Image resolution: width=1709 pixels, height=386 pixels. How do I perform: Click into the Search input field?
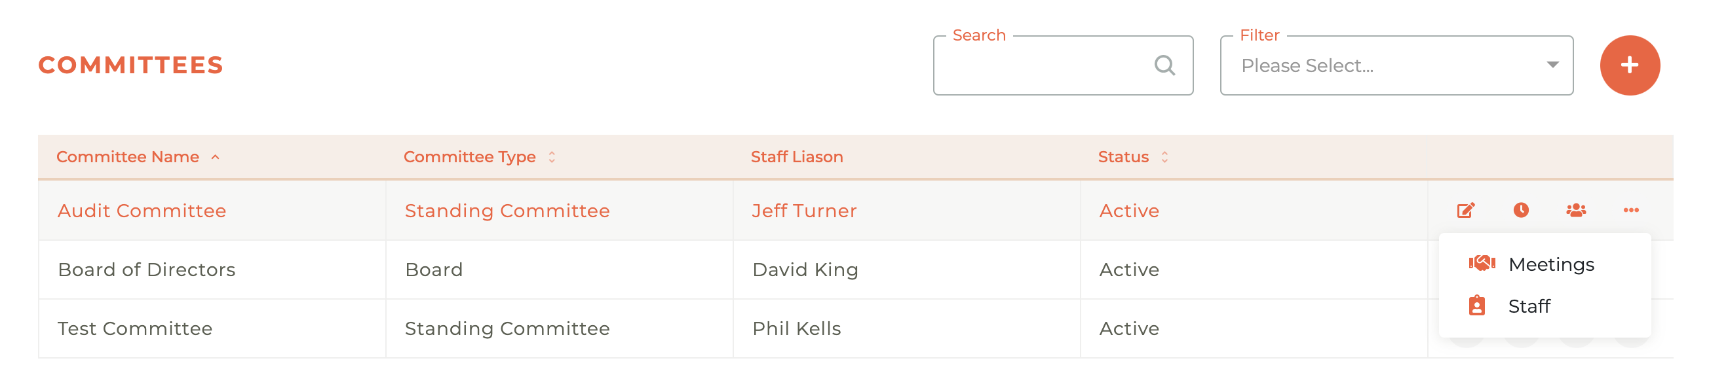(x=1045, y=65)
